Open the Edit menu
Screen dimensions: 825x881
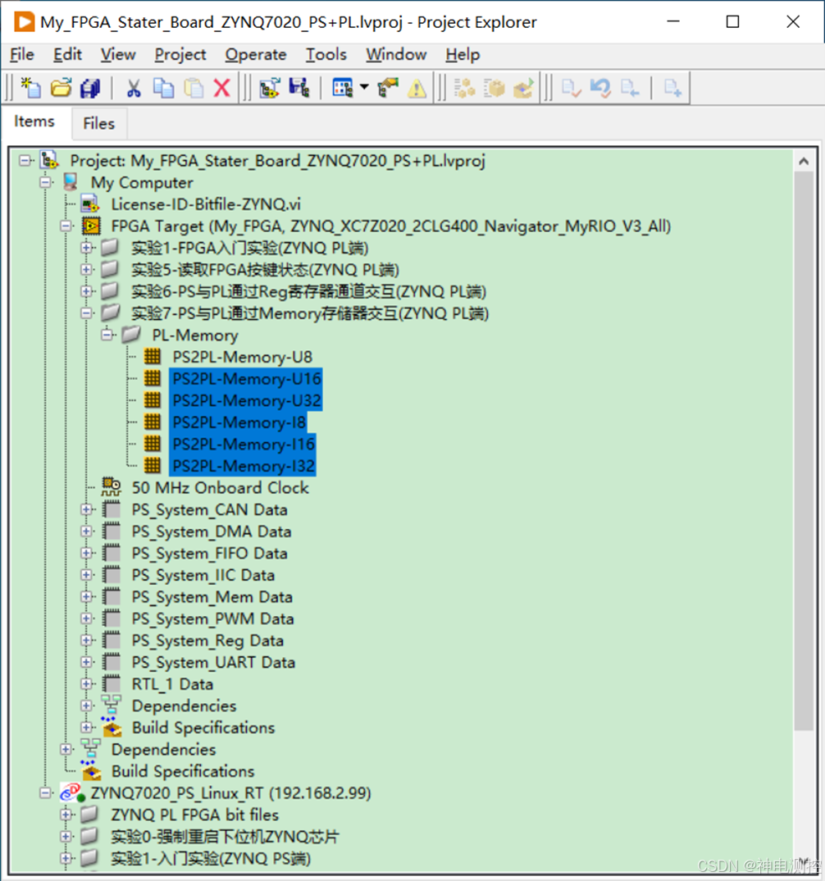click(x=67, y=54)
